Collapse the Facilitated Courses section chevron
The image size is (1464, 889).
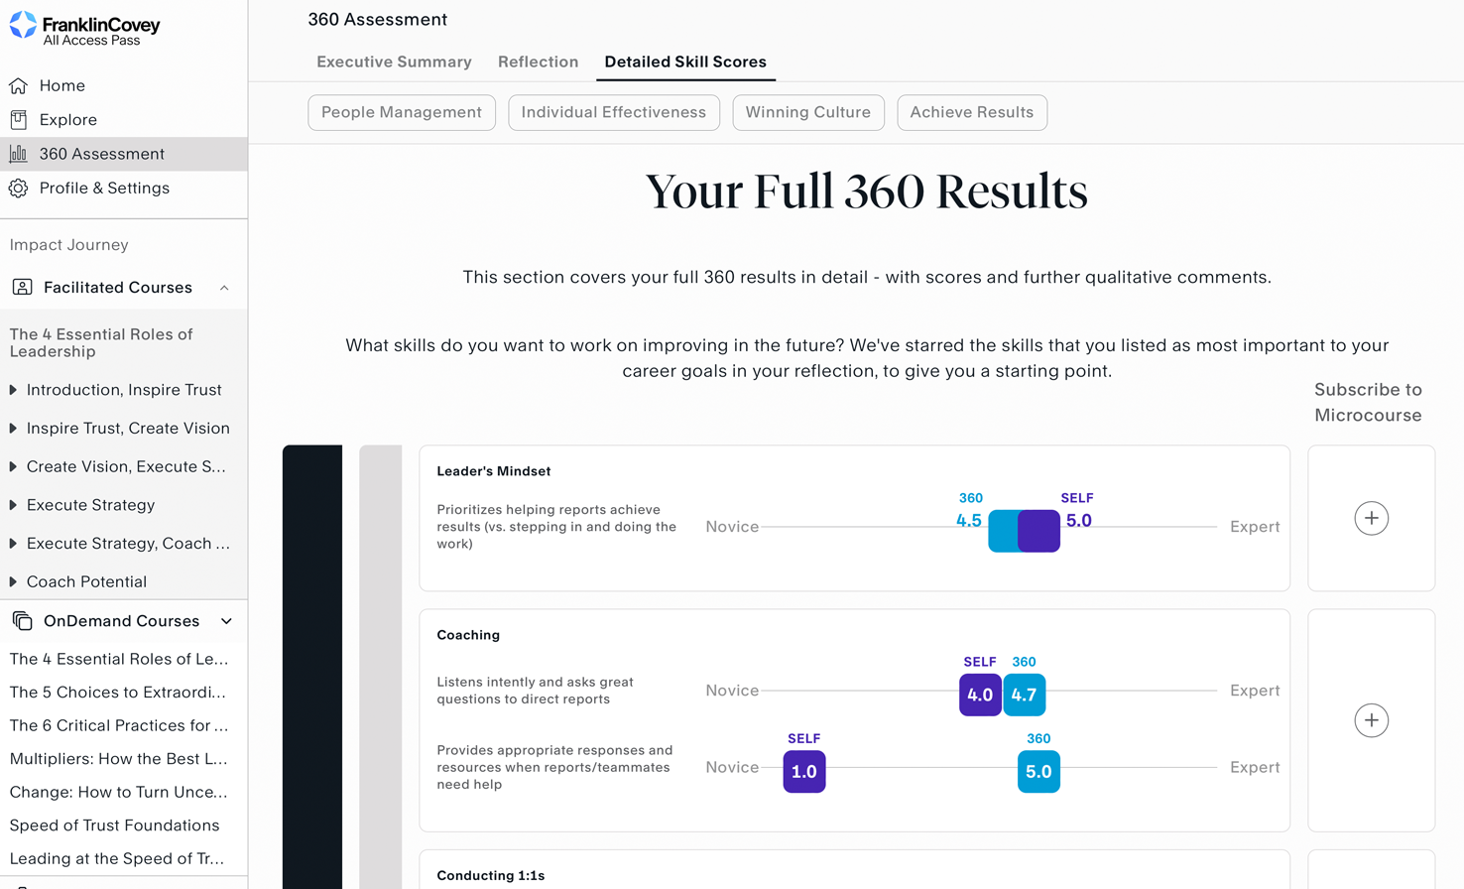point(224,288)
